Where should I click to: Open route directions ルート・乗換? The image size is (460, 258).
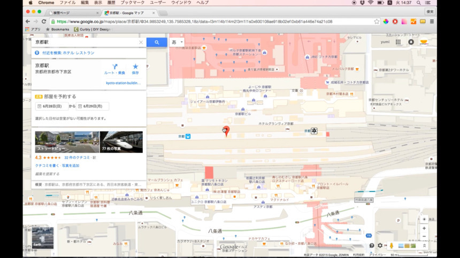pos(114,69)
